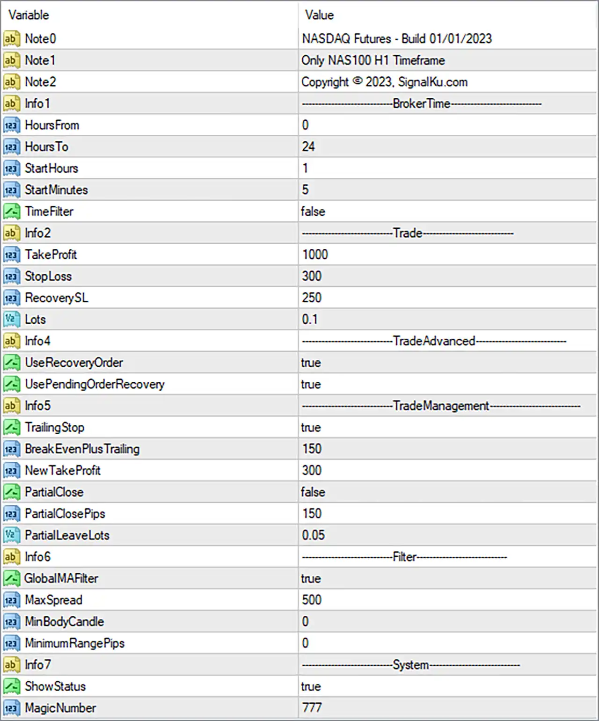Select the MinBodyCandle variable name

tap(65, 622)
